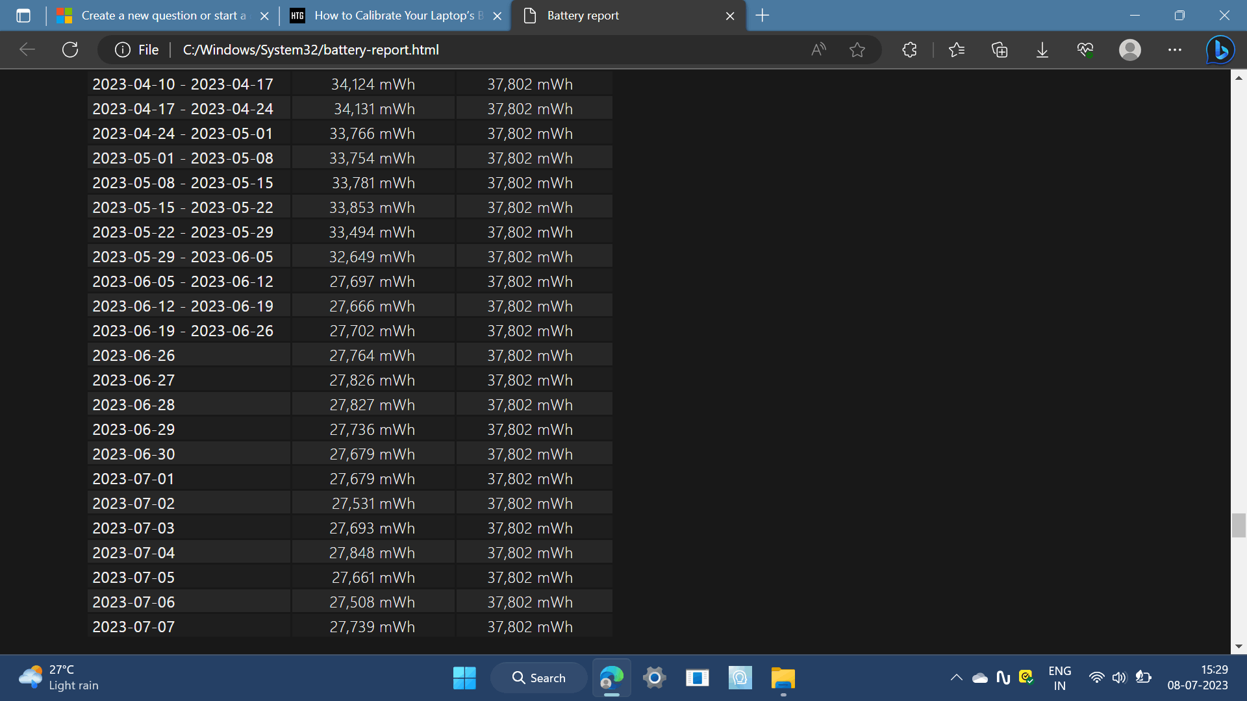1247x701 pixels.
Task: Open Settings and more ellipsis menu
Action: (1175, 50)
